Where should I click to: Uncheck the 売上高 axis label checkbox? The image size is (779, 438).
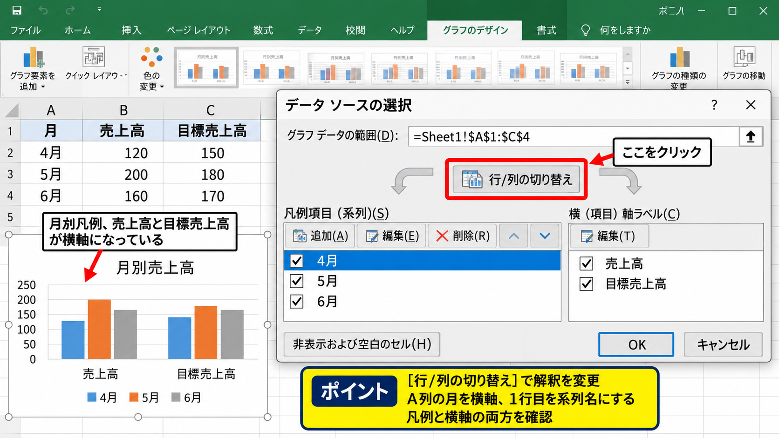(586, 264)
